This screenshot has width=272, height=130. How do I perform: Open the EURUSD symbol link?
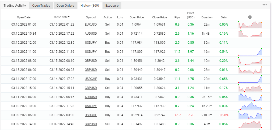pos(91,25)
